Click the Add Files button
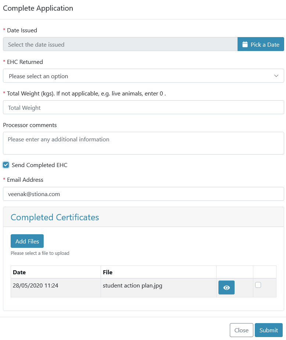This screenshot has width=286, height=340. pos(27,241)
